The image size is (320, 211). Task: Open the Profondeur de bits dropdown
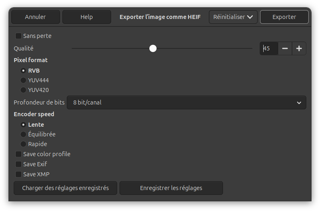(x=186, y=102)
